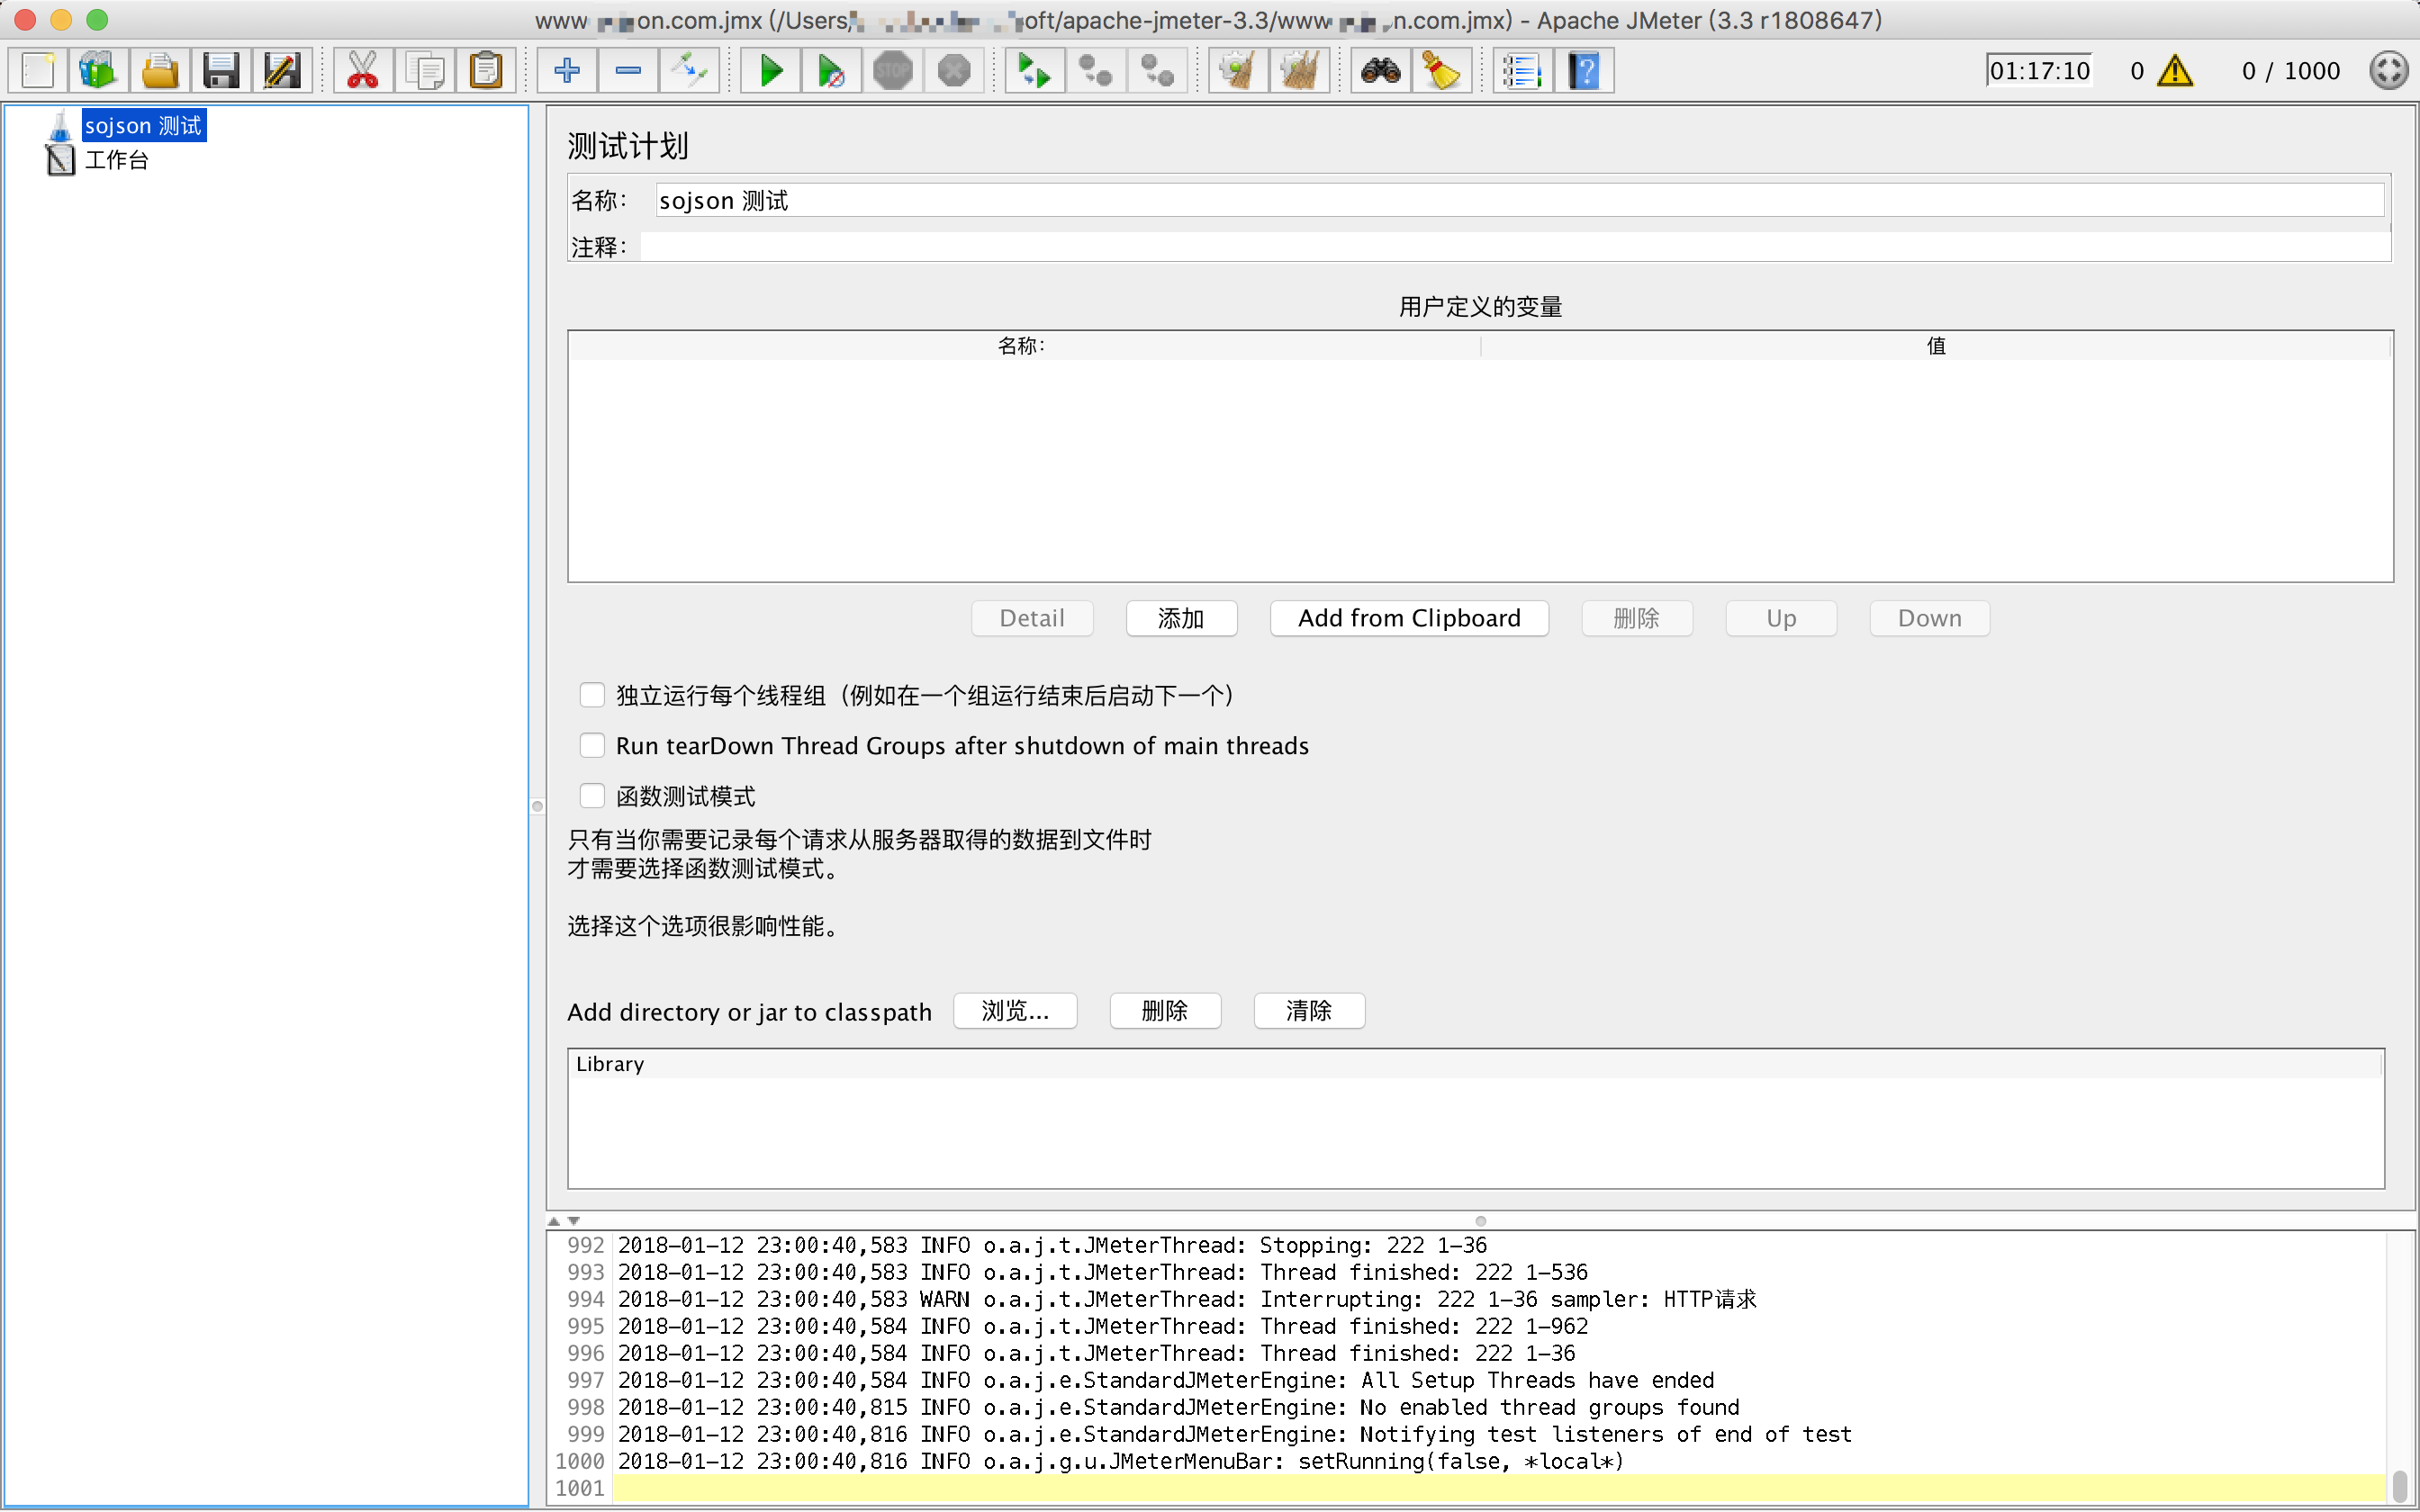
Task: Click the Clear All double broom icon
Action: click(1299, 71)
